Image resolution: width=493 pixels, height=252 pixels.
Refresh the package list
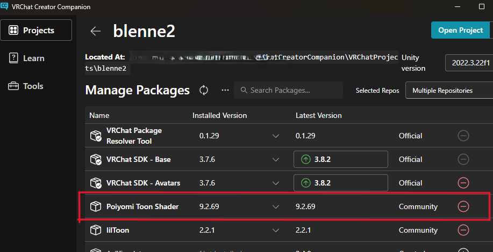click(204, 90)
